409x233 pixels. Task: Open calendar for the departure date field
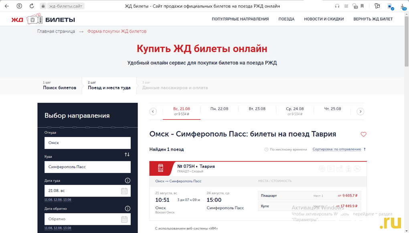pos(124,191)
